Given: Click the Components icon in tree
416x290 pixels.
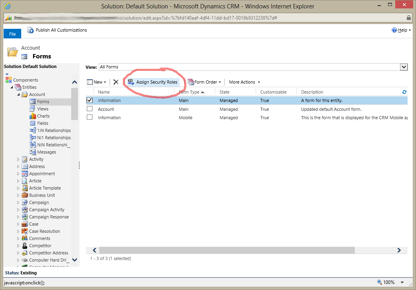Looking at the screenshot, I should (8, 80).
